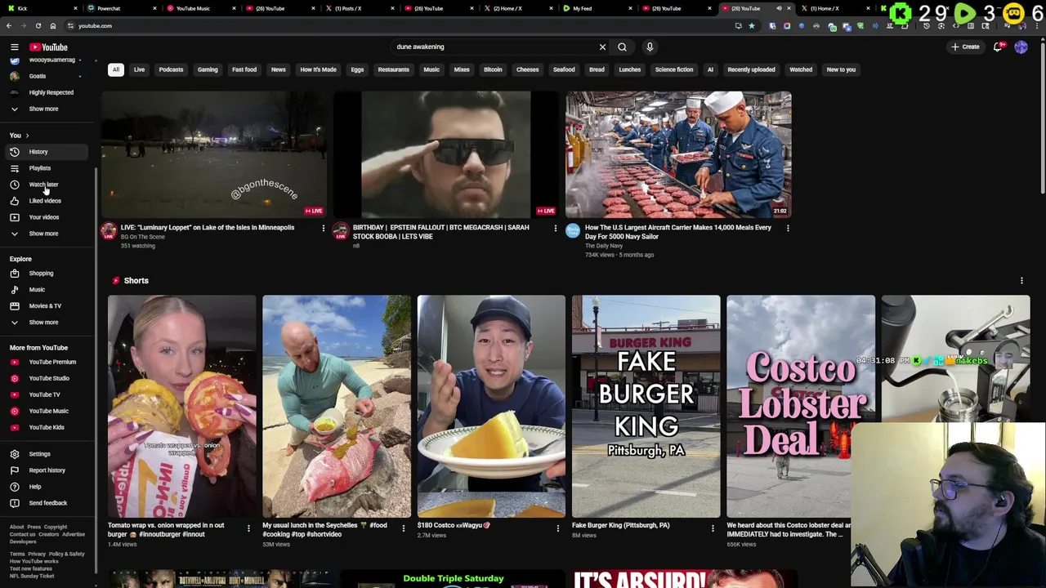1046x588 pixels.
Task: Select the Fast food filter chip
Action: (244, 69)
